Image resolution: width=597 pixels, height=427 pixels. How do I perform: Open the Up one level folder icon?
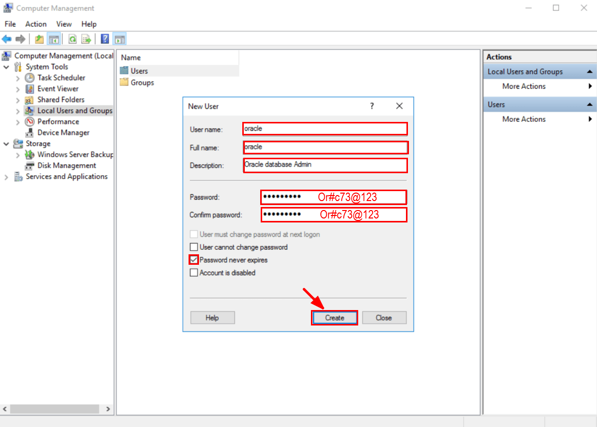pyautogui.click(x=40, y=38)
